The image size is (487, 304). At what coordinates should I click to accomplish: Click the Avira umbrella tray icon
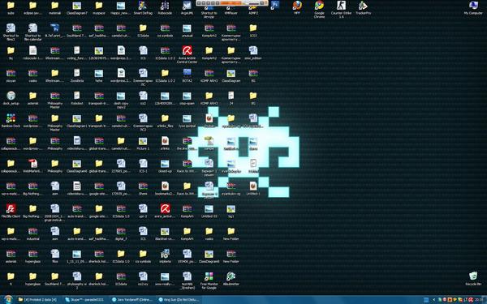[470, 300]
